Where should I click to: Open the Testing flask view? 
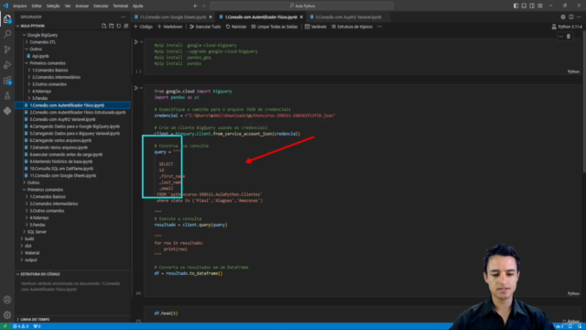pos(7,95)
